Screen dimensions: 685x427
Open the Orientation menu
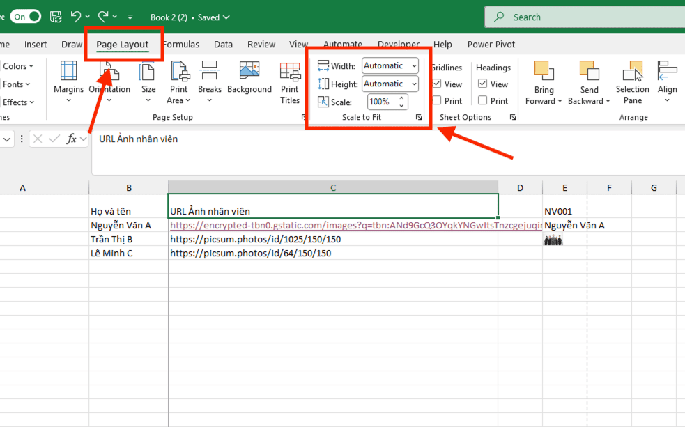pyautogui.click(x=109, y=82)
